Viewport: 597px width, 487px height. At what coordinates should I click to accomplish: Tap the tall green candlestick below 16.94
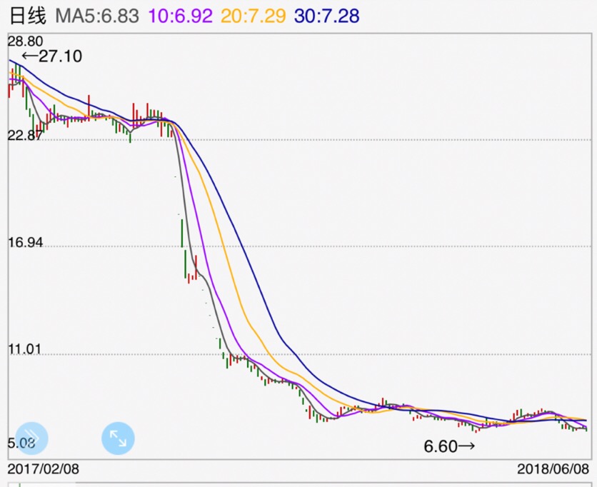186,263
